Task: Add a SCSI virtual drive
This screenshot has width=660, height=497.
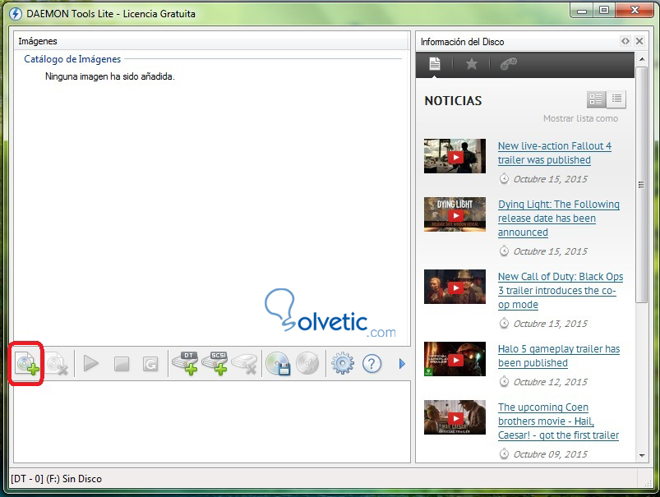Action: (x=215, y=364)
